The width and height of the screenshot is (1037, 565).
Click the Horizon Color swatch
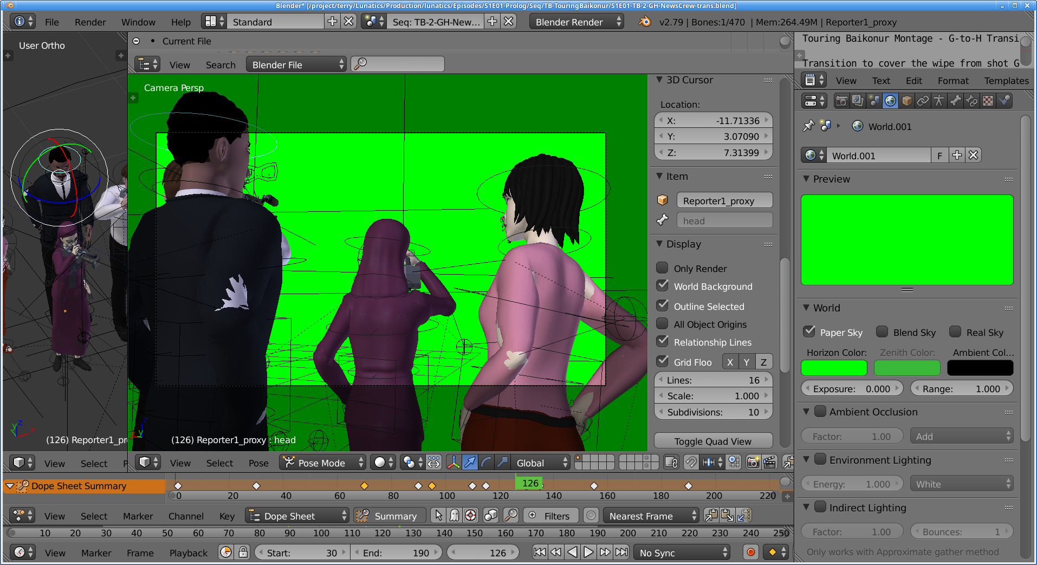coord(834,368)
